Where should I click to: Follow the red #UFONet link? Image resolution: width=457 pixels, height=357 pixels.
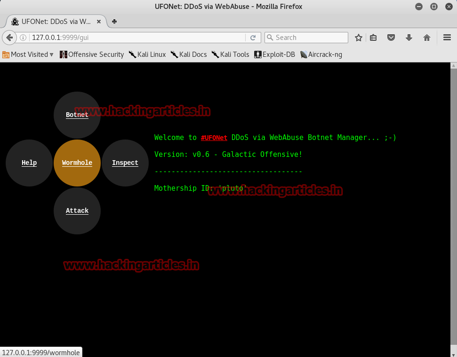click(x=214, y=138)
